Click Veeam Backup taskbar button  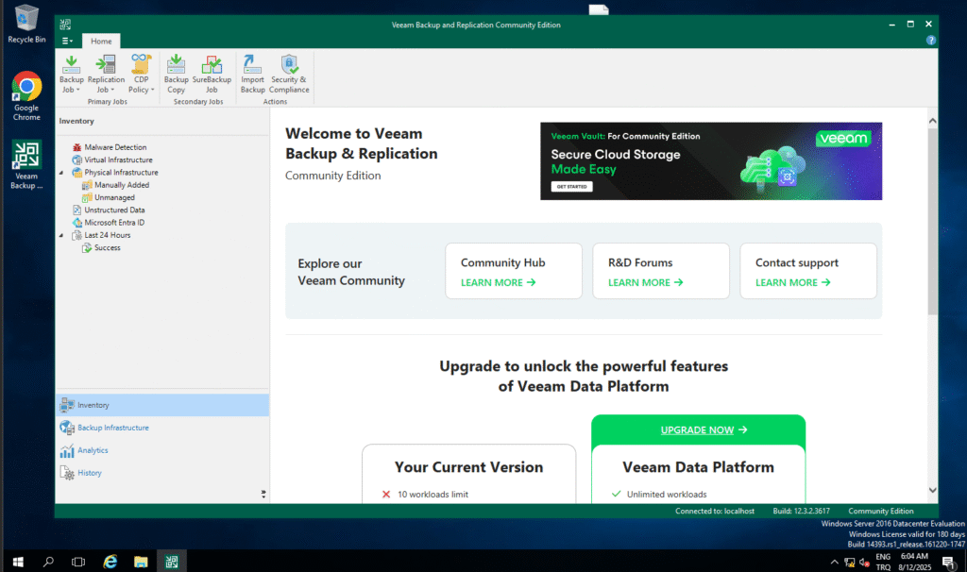172,562
